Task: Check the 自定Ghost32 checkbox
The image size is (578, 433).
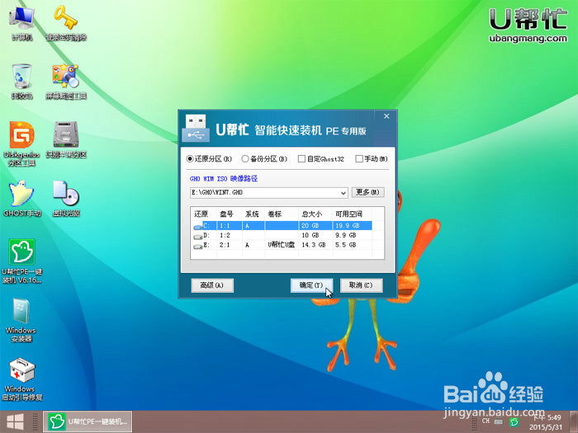Action: coord(321,158)
